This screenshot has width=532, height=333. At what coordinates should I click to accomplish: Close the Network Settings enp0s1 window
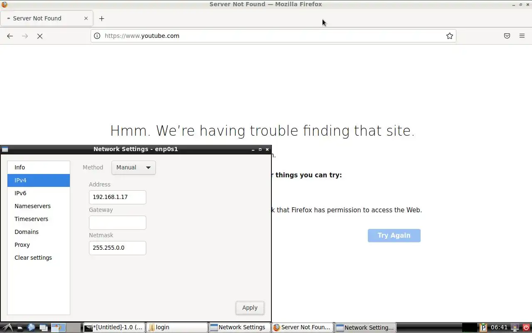pyautogui.click(x=267, y=149)
